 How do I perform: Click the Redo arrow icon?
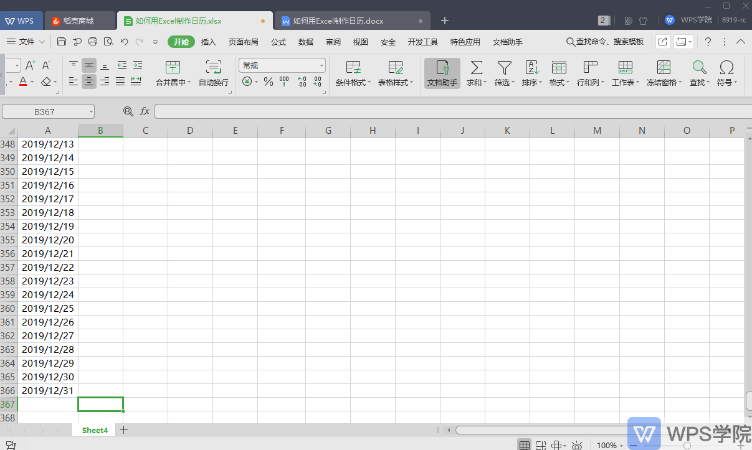[x=140, y=42]
